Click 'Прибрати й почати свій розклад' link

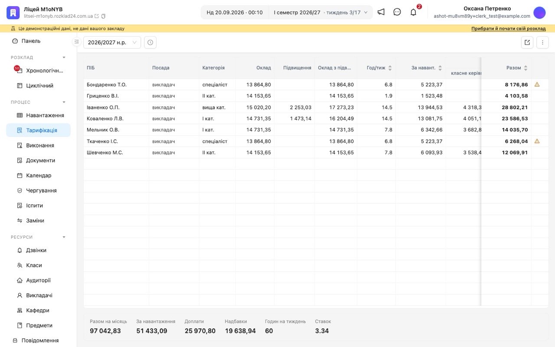point(509,29)
